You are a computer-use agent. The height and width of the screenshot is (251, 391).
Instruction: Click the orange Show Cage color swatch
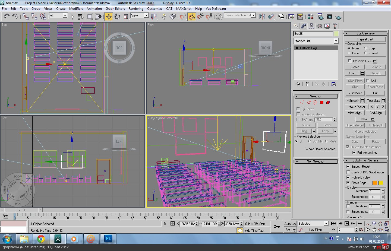coord(375,183)
